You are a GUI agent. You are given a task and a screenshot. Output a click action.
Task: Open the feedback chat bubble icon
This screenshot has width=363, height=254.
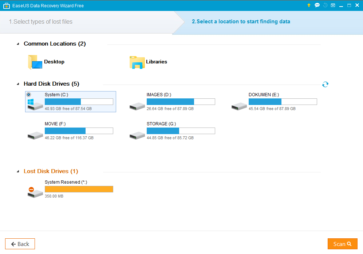click(317, 5)
